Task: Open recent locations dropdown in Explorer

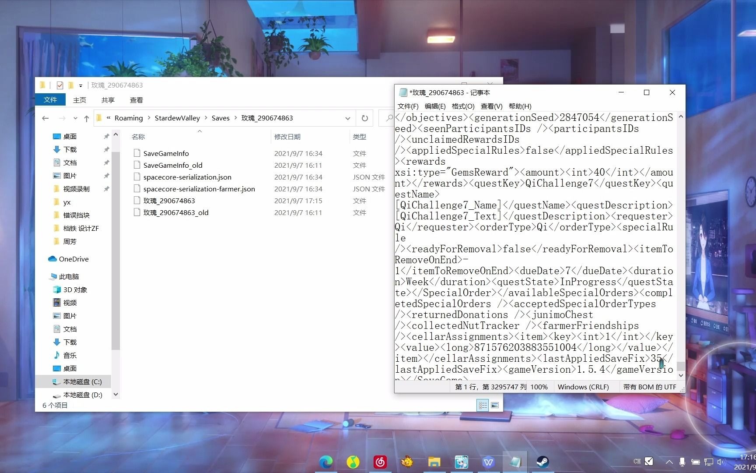Action: coord(75,118)
